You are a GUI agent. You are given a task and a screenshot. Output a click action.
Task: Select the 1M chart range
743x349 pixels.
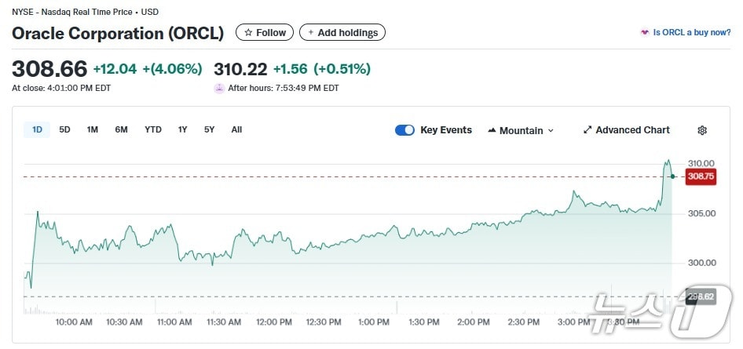click(92, 129)
